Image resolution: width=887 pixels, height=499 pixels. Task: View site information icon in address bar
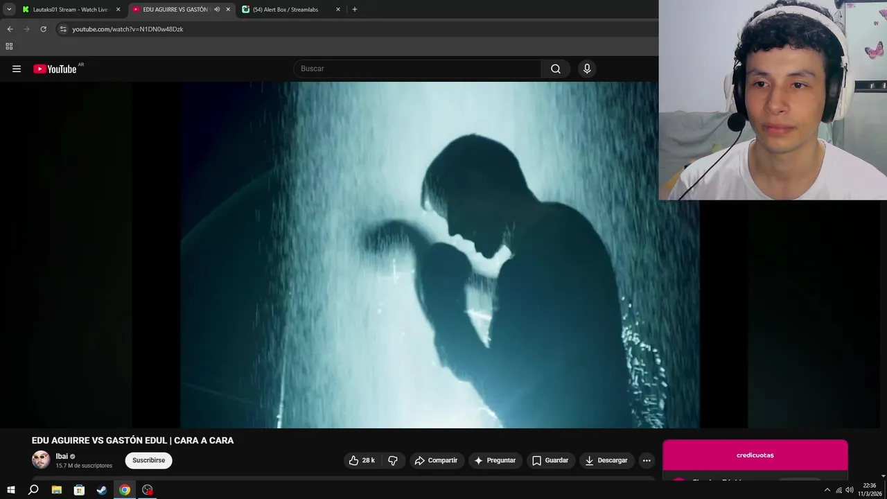[63, 29]
